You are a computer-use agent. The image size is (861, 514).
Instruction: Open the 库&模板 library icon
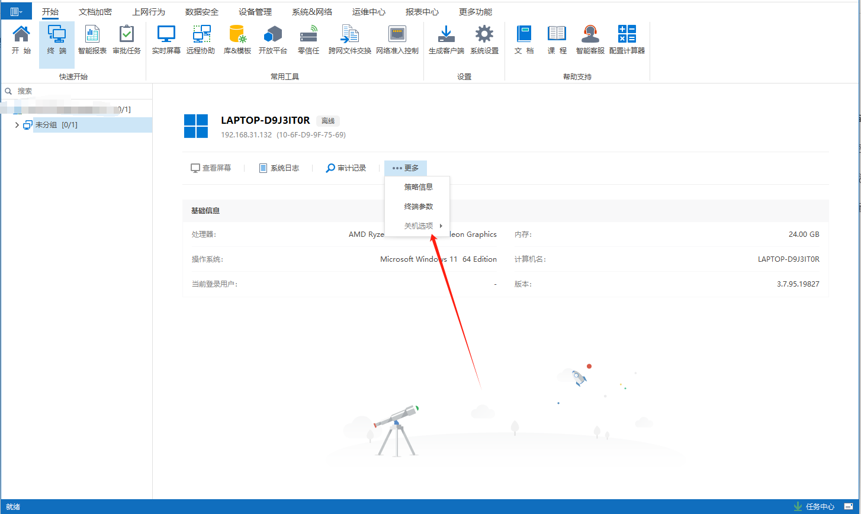[237, 40]
